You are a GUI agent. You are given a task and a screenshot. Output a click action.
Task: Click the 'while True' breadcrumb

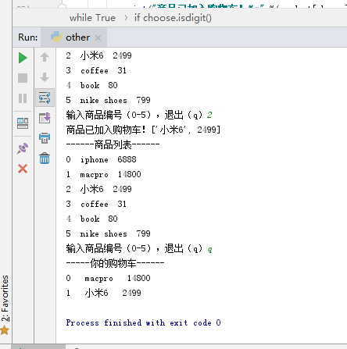pos(92,18)
